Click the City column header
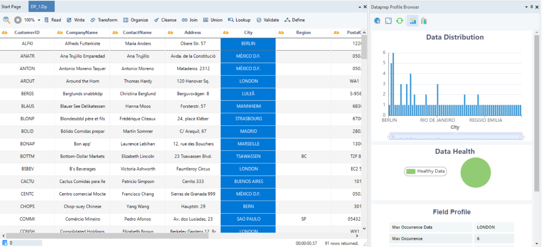Viewport: 542px width, 247px height. click(248, 33)
